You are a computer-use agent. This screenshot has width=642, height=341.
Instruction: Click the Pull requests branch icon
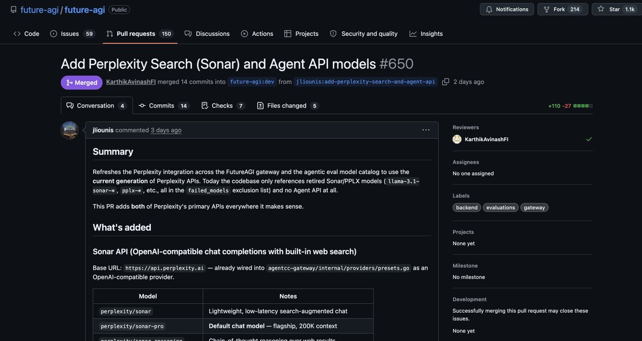[x=110, y=34]
